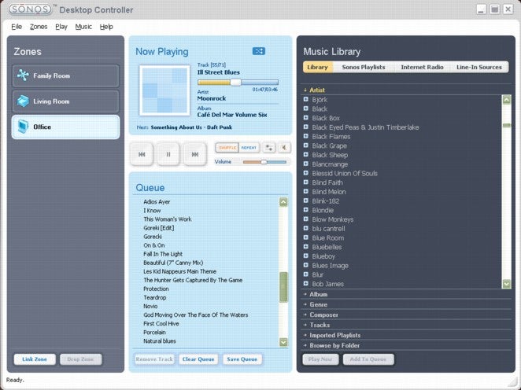Click the Play Now button
The image size is (521, 390).
click(320, 359)
